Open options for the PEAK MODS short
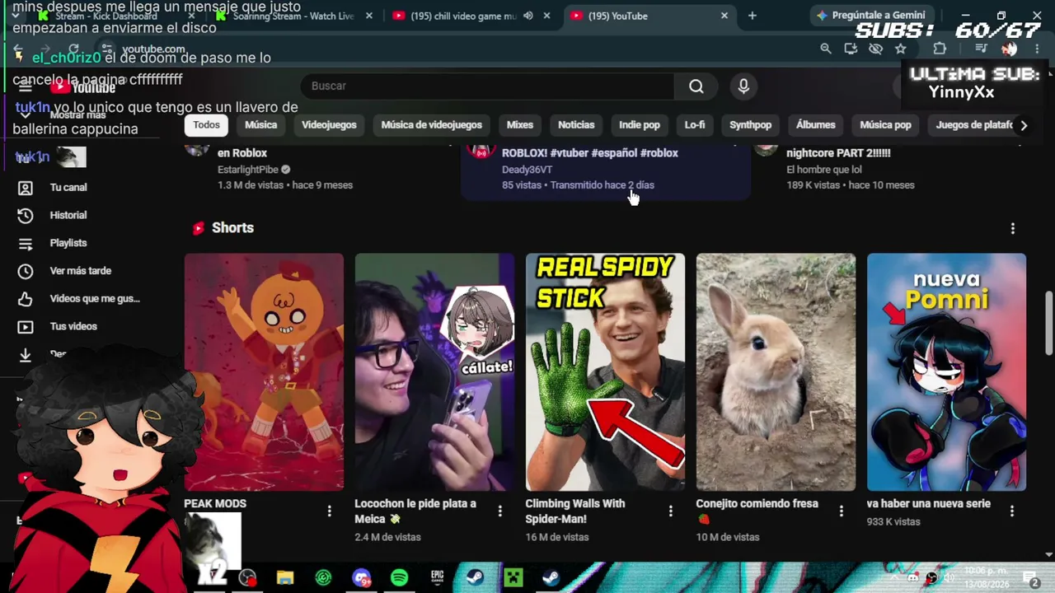The height and width of the screenshot is (593, 1055). (329, 511)
